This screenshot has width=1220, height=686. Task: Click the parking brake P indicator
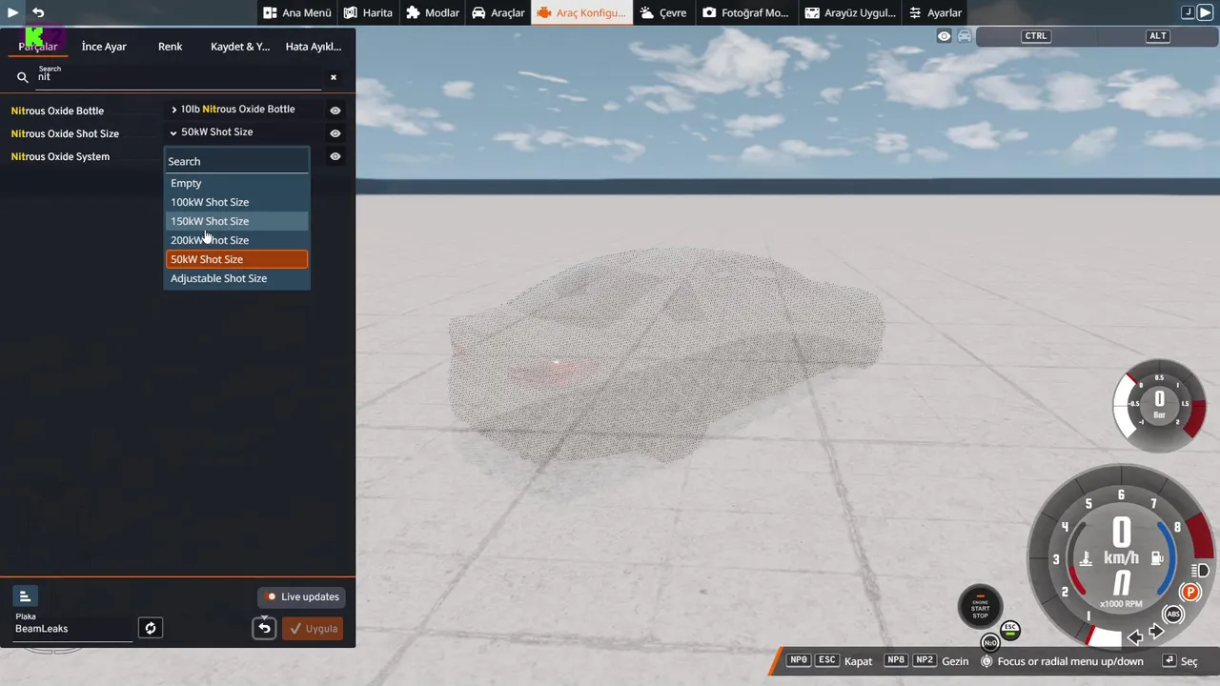[1189, 593]
